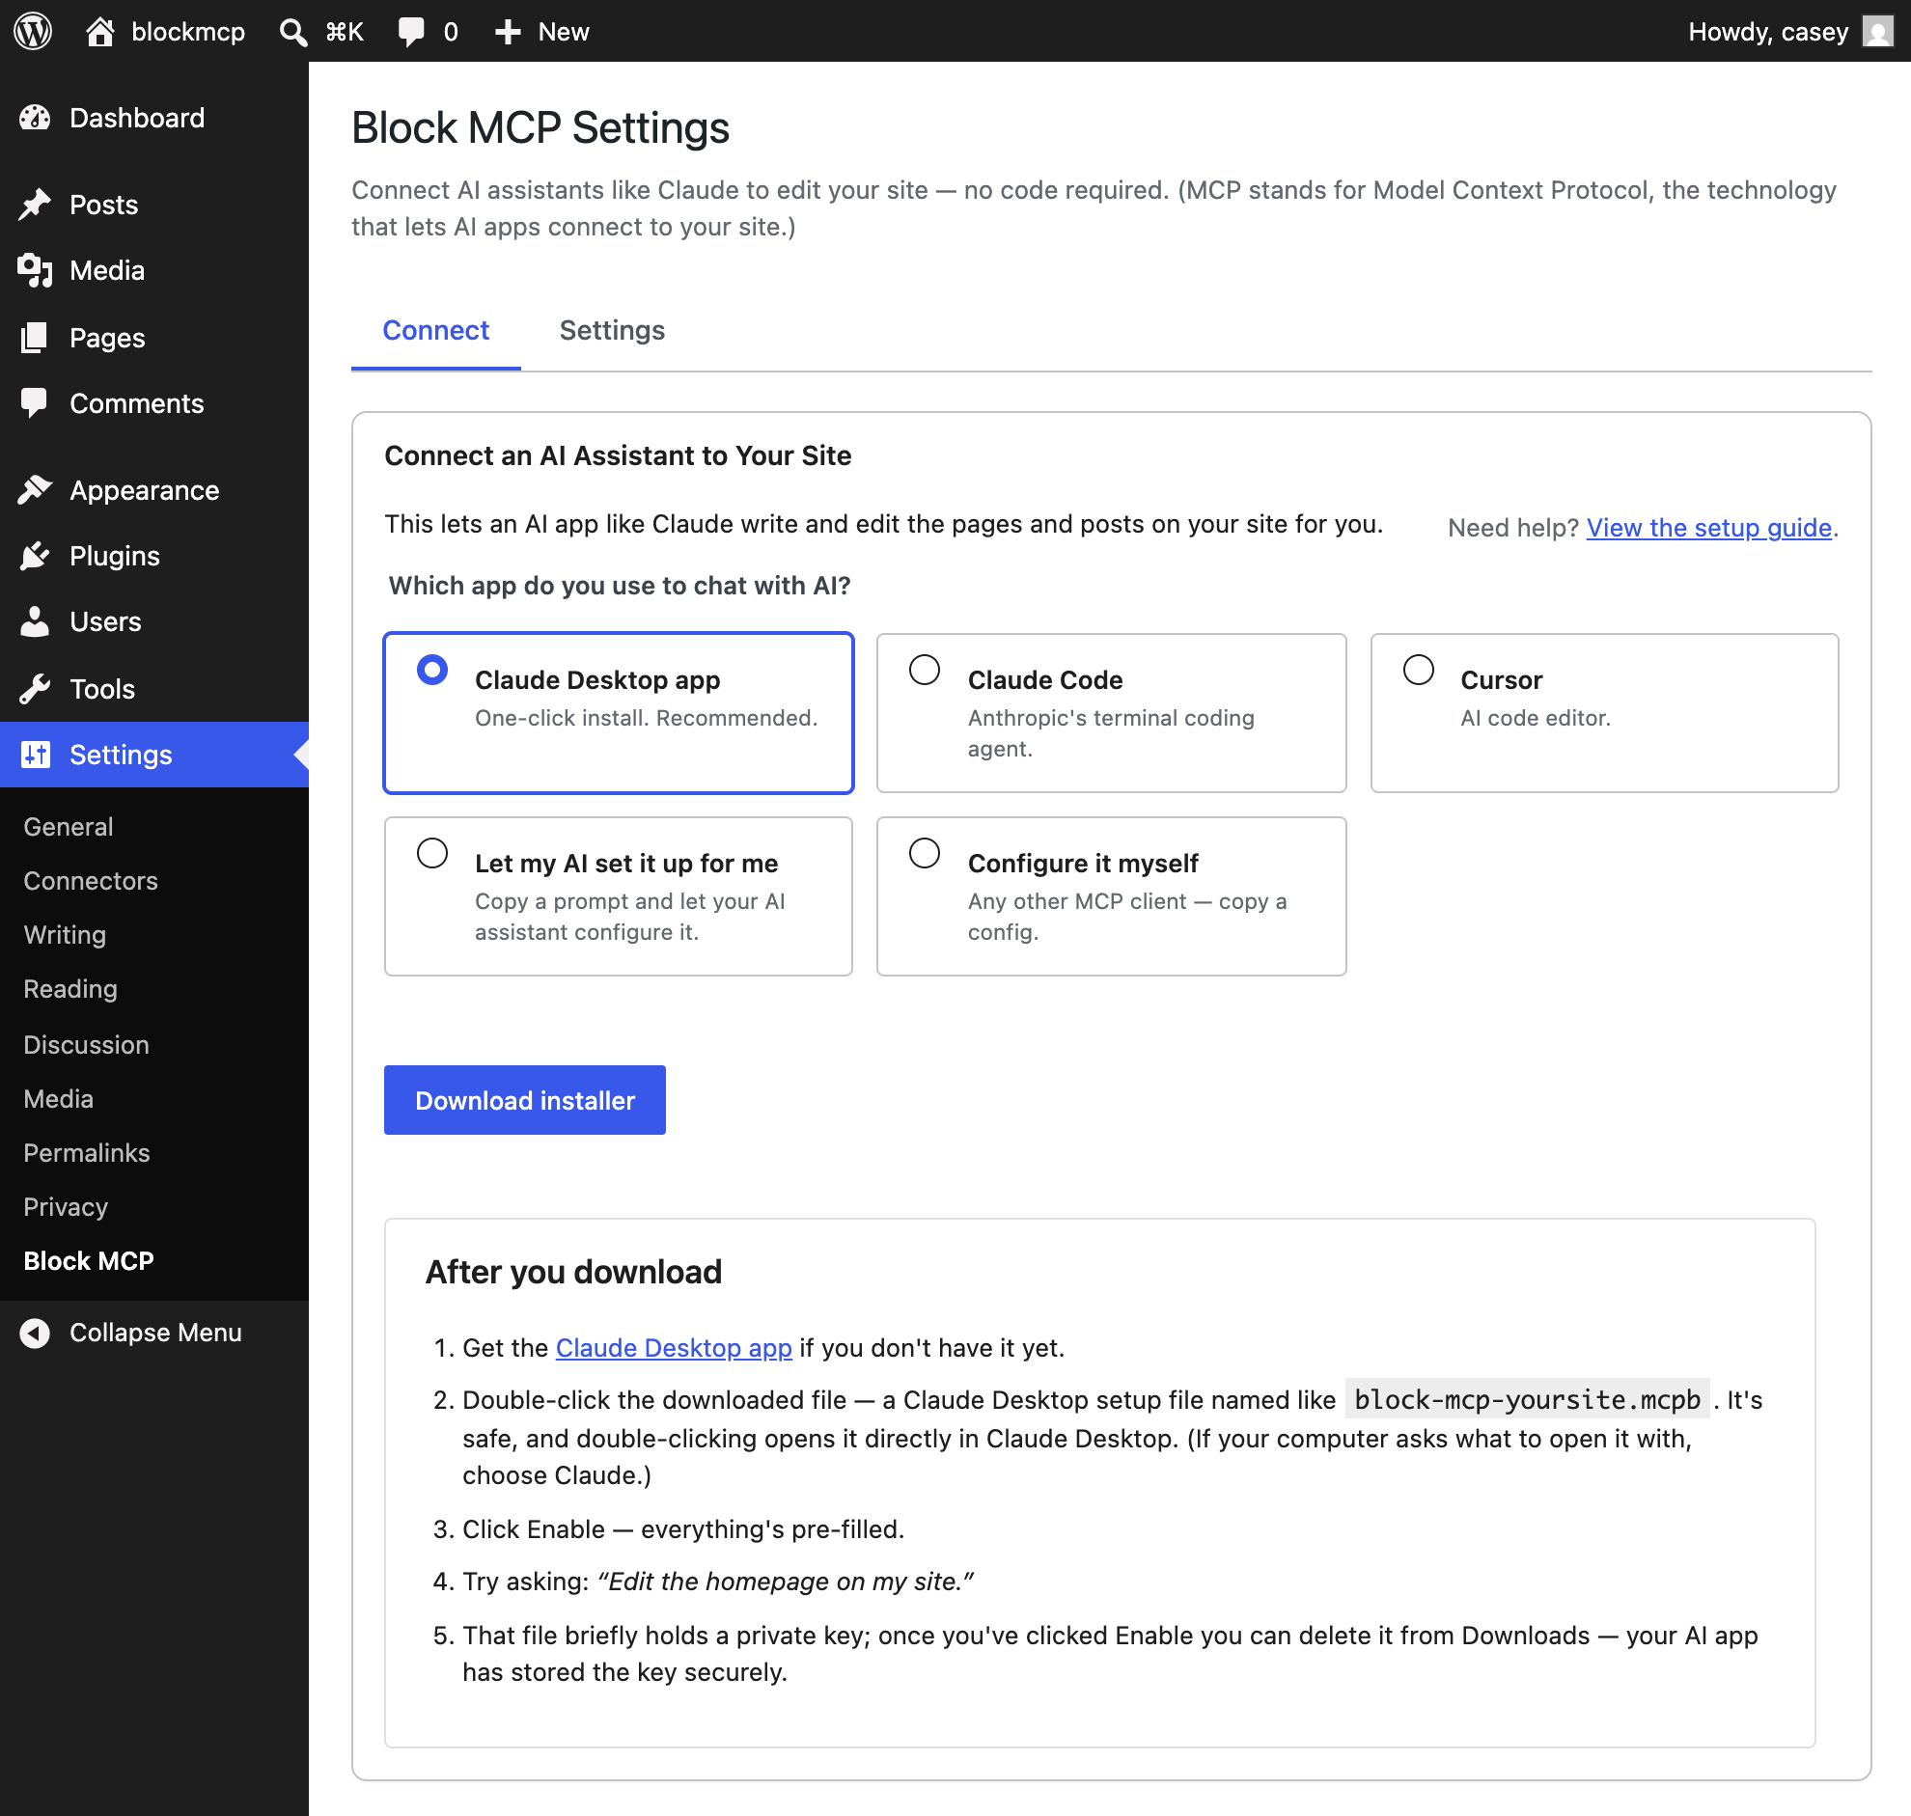Click Howdy, casey account text
Viewport: 1911px width, 1816px height.
(1768, 32)
